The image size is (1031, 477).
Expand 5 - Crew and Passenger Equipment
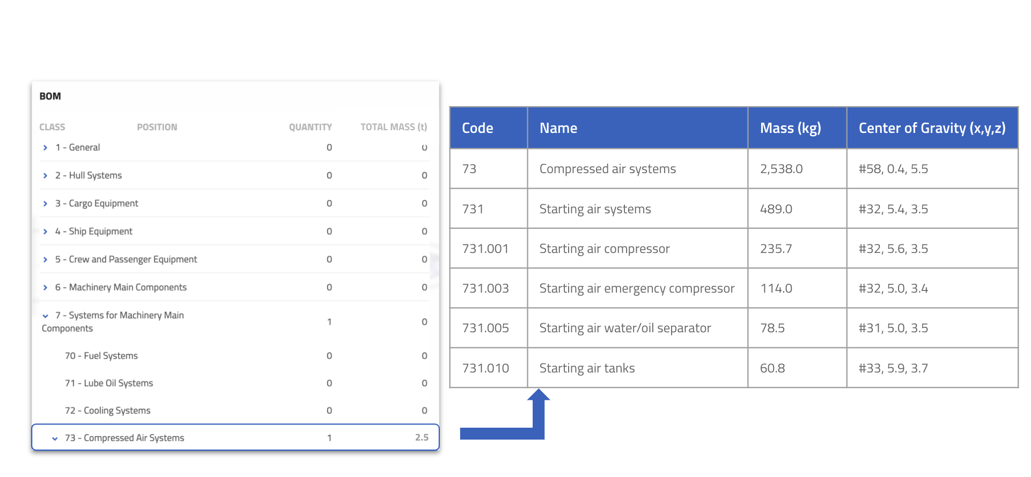pyautogui.click(x=45, y=259)
